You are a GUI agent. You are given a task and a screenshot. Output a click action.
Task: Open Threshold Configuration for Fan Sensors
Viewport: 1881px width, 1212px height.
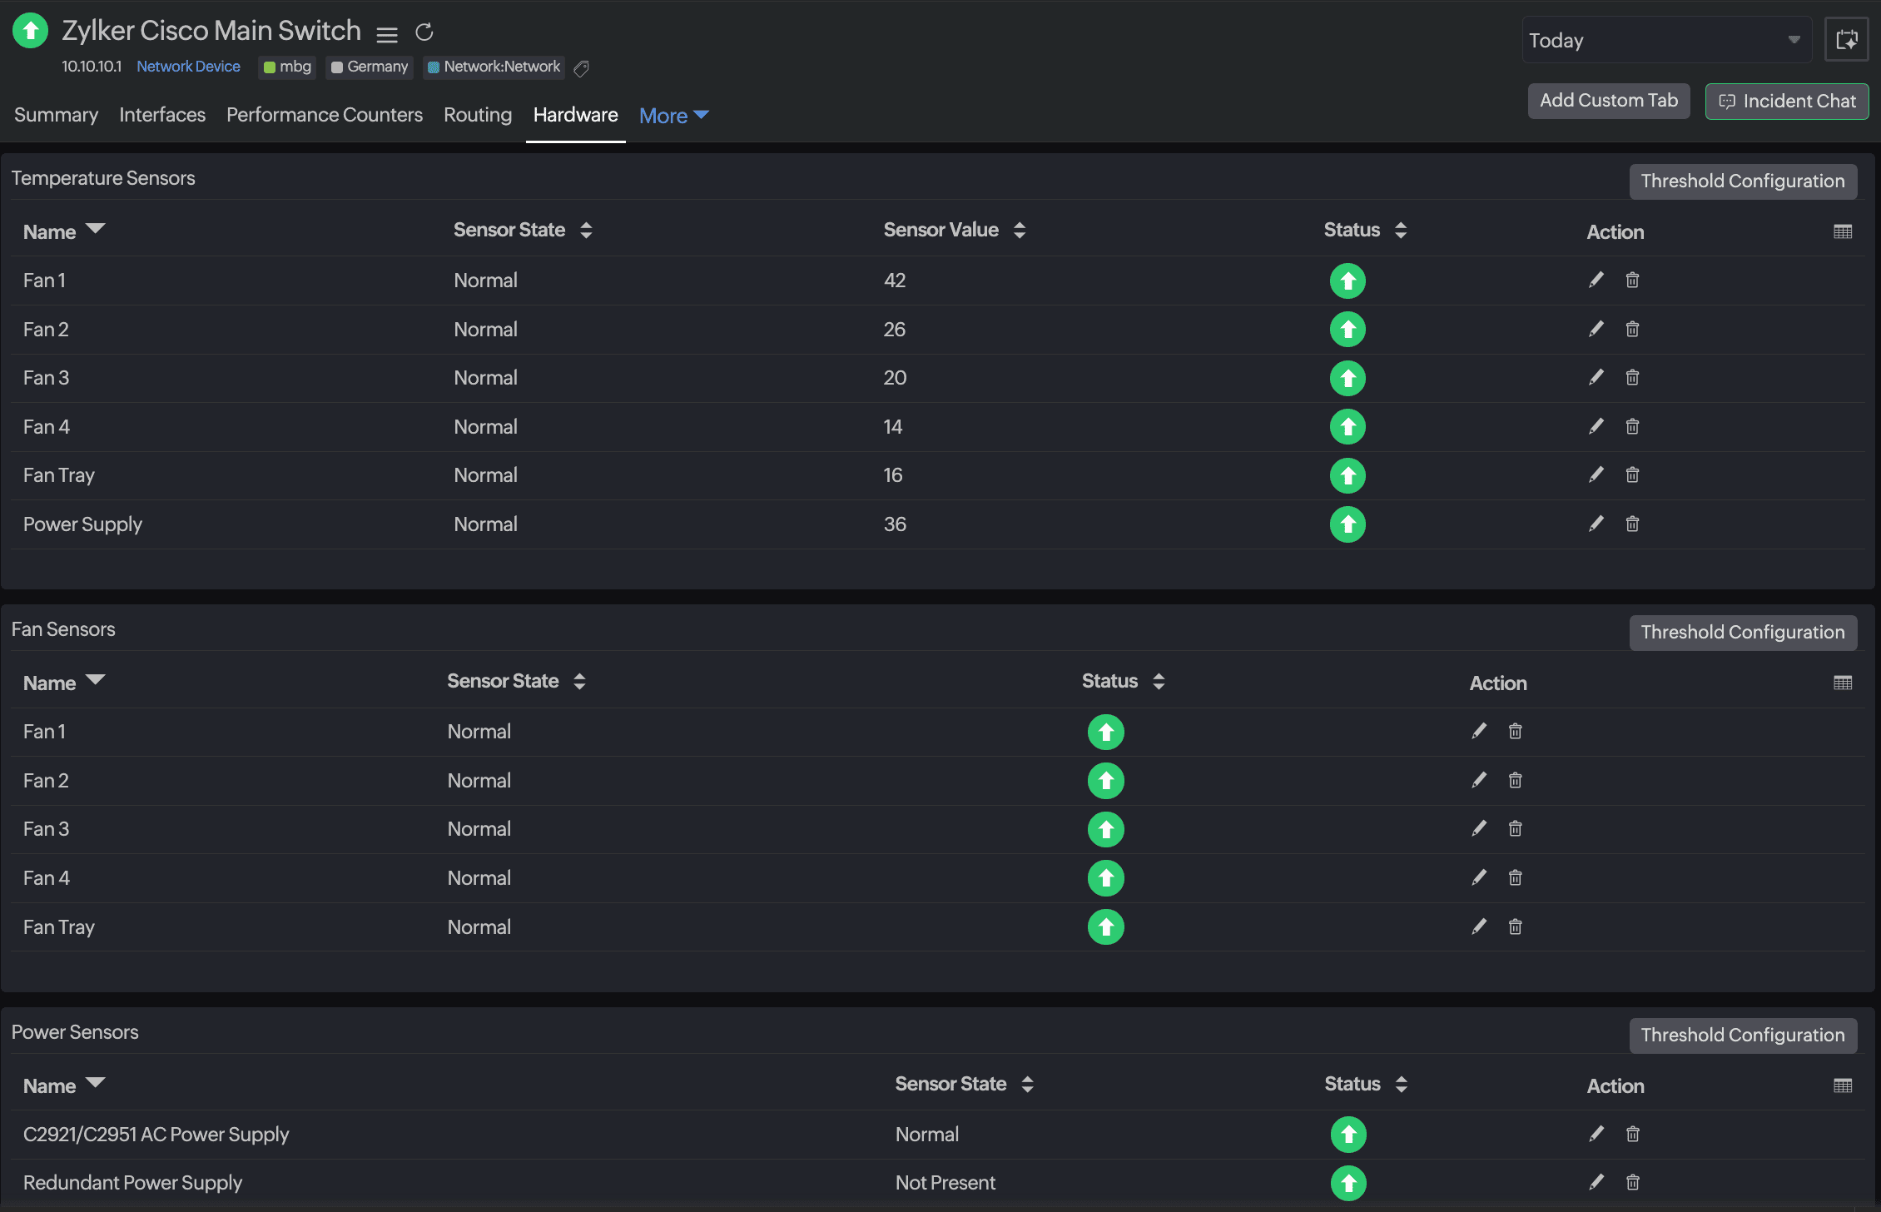[x=1742, y=633]
